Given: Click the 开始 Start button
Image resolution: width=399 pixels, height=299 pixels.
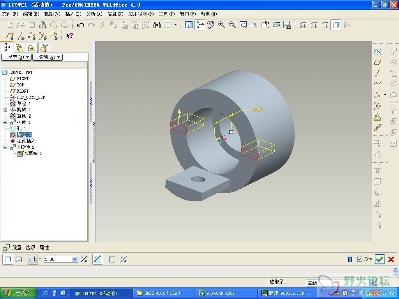Looking at the screenshot, I should point(18,293).
